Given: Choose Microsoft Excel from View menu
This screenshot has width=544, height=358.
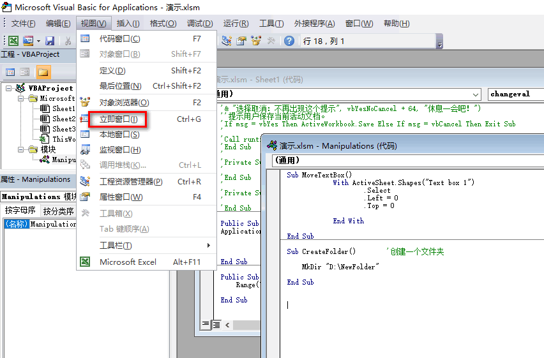Looking at the screenshot, I should pos(146,262).
